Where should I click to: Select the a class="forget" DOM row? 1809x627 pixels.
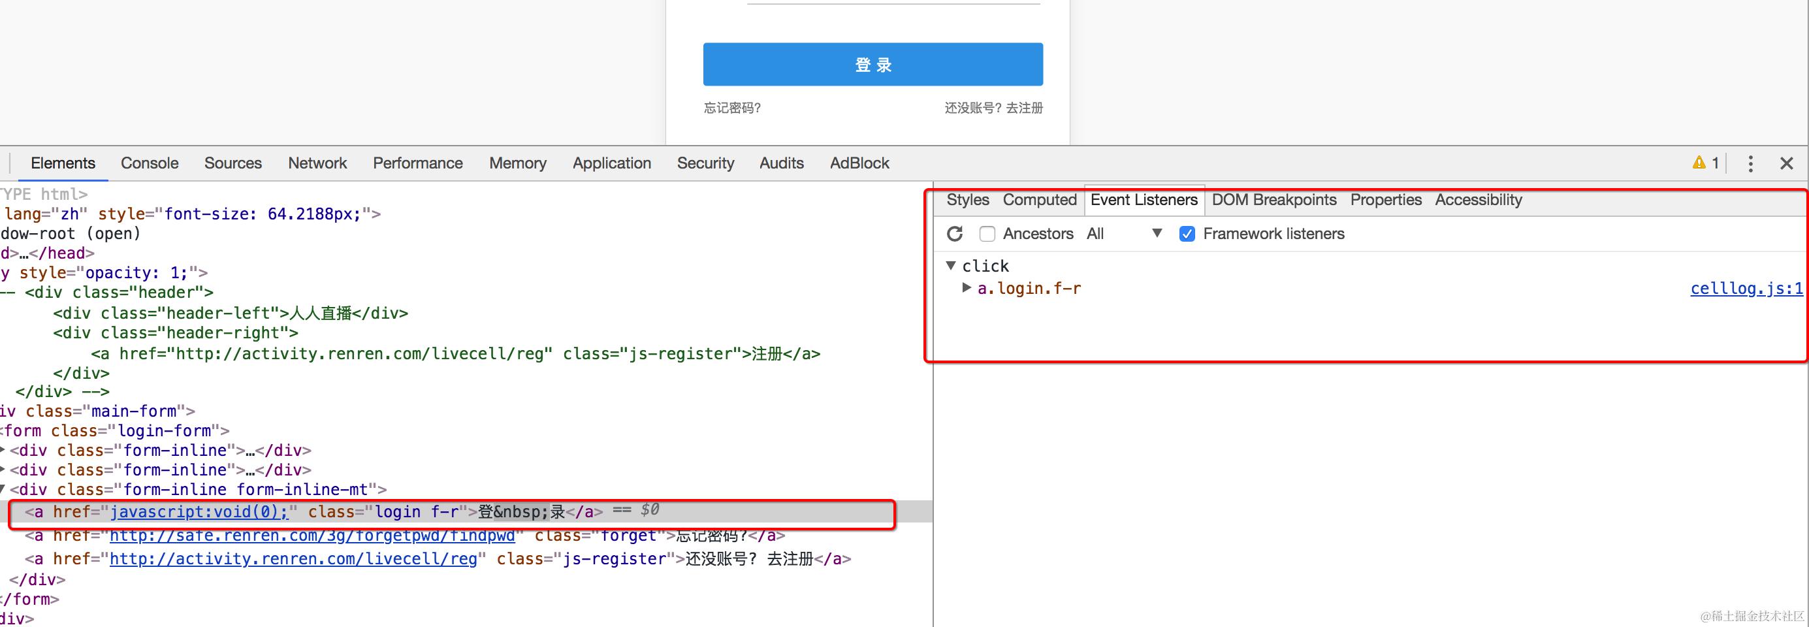click(x=405, y=535)
